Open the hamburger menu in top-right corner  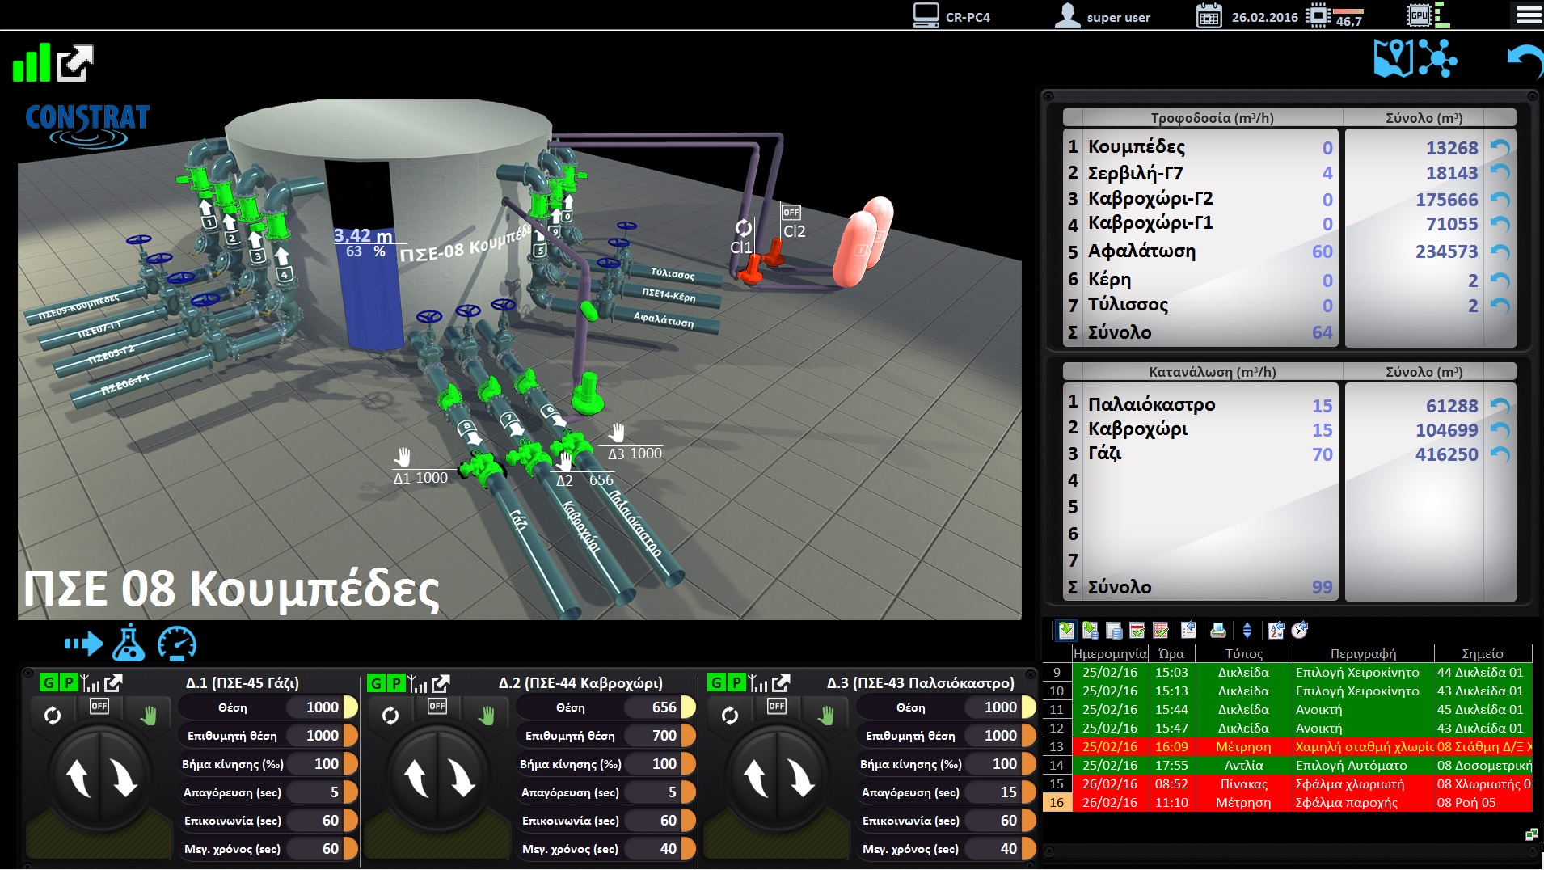pos(1529,15)
